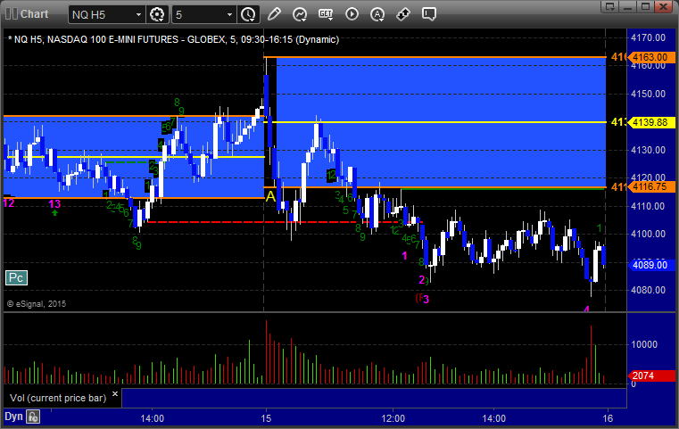Expand the interval 5 dropdown

point(230,15)
